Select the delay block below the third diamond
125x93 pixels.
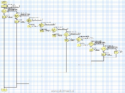point(29,26)
